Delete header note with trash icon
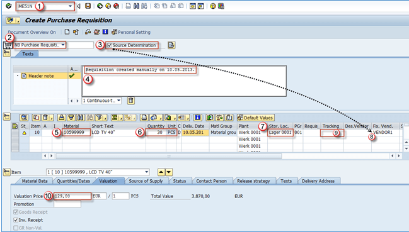Screen dimensions: 409x232 click(131, 101)
